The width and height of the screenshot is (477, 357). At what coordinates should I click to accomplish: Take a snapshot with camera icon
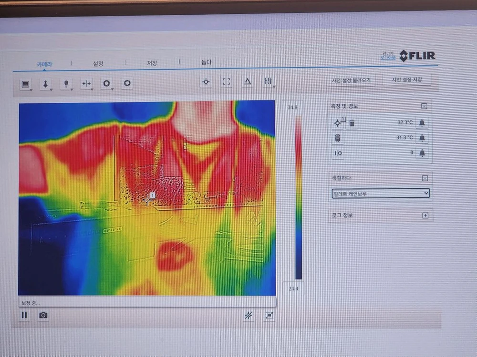pos(43,315)
